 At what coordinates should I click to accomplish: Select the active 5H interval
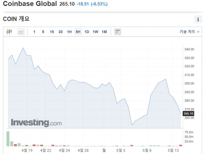(x=78, y=32)
